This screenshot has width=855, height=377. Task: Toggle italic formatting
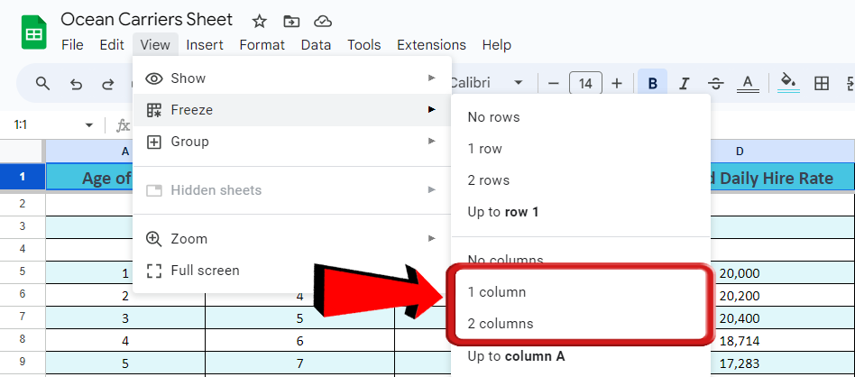(684, 83)
